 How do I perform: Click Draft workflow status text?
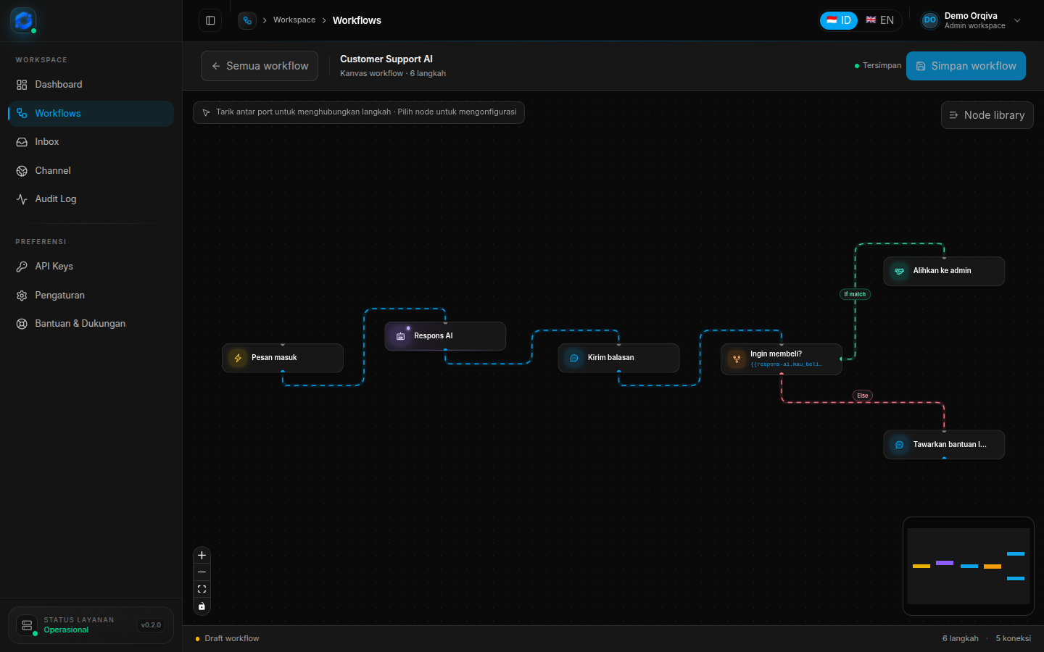[x=232, y=639]
